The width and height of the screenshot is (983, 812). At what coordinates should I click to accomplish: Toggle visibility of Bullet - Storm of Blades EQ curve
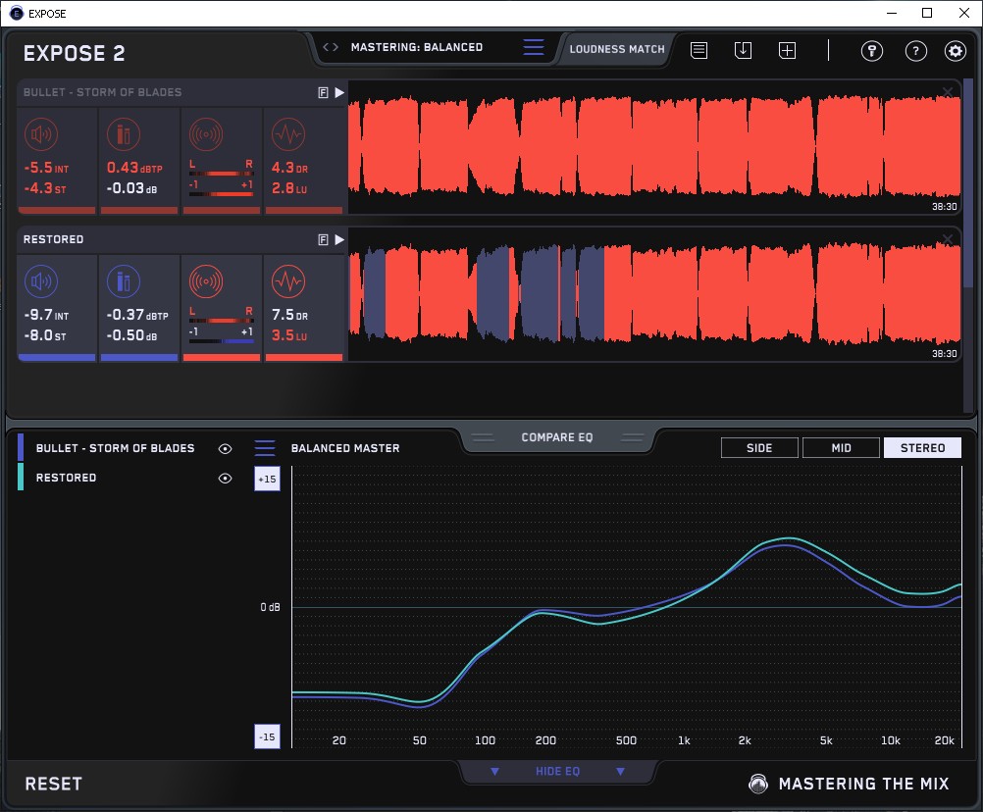click(226, 448)
